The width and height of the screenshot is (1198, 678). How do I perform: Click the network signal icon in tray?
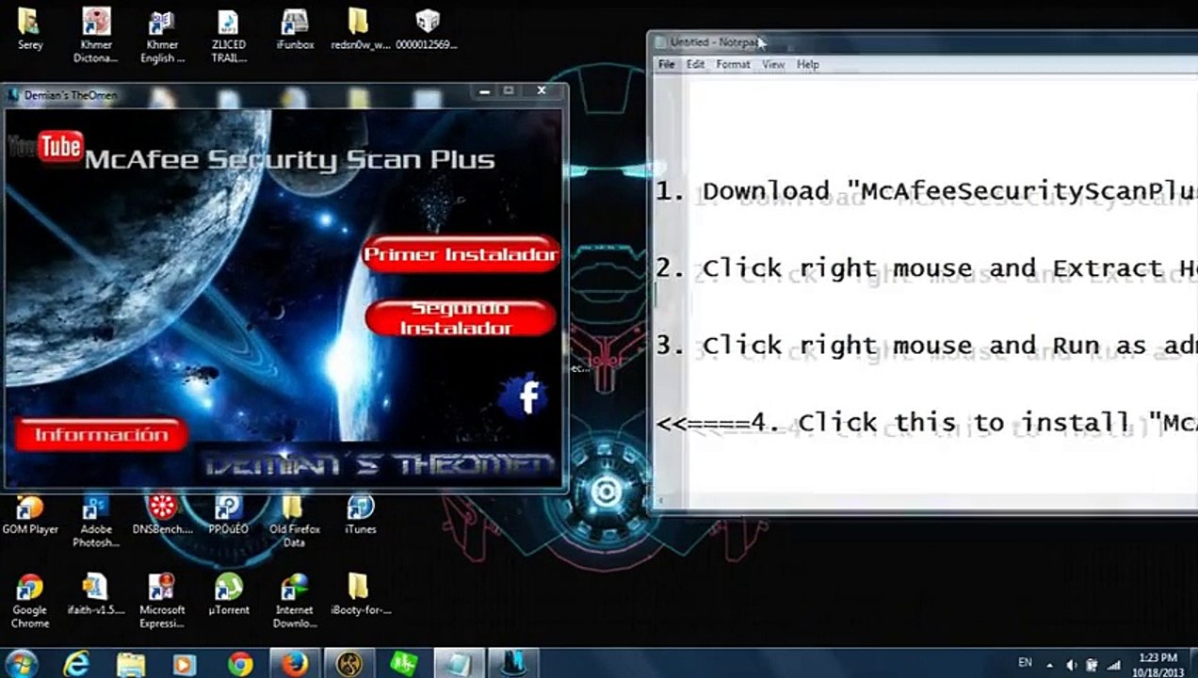point(1113,665)
